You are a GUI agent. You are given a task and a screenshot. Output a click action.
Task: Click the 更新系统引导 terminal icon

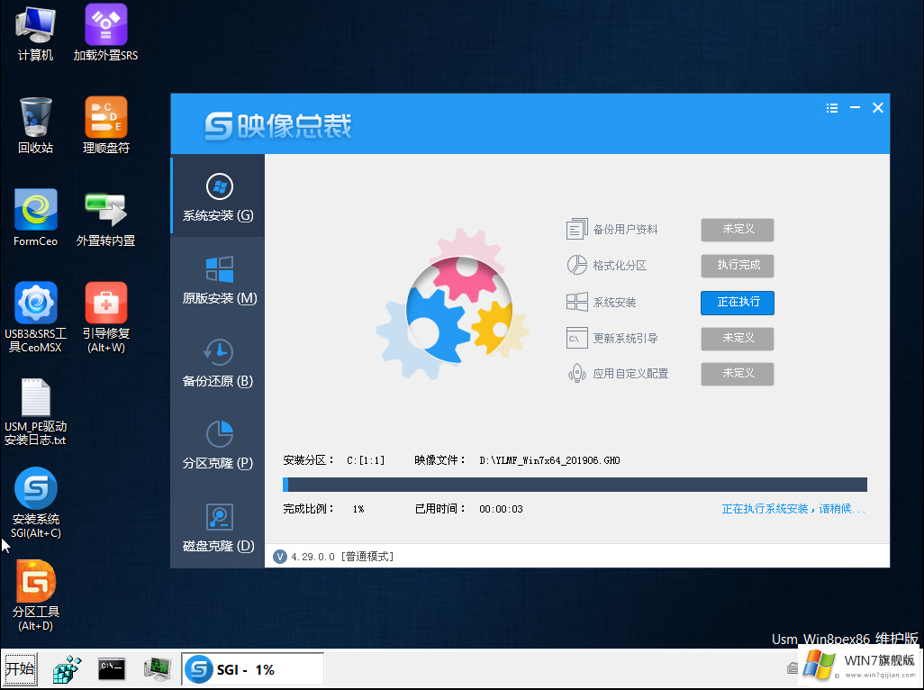[x=575, y=338]
